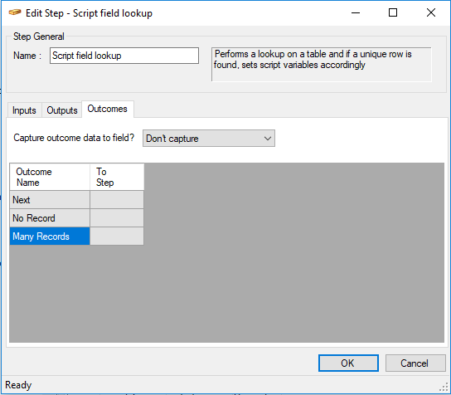Image resolution: width=451 pixels, height=395 pixels.
Task: Click the Cancel button
Action: [x=415, y=363]
